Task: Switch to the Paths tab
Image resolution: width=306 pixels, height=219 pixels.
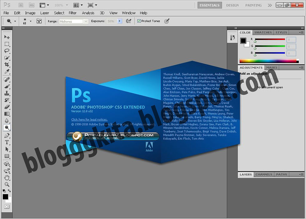Action: 282,175
